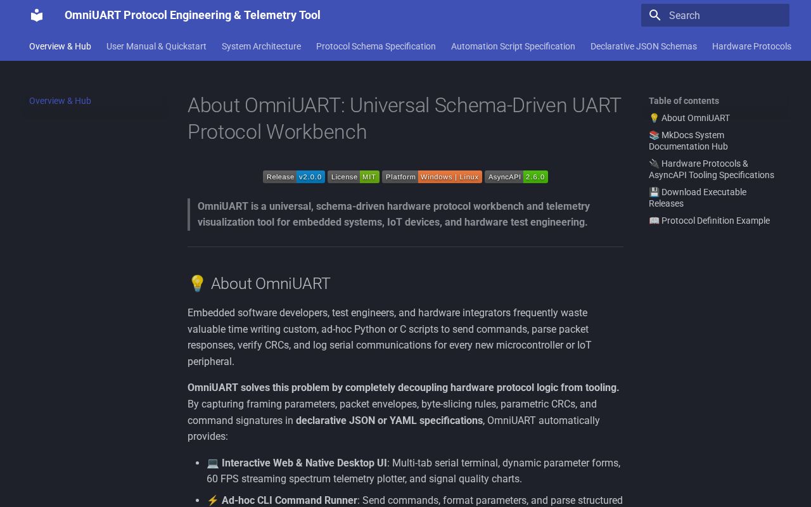Select the Declarative JSON Schemas tab

(644, 46)
